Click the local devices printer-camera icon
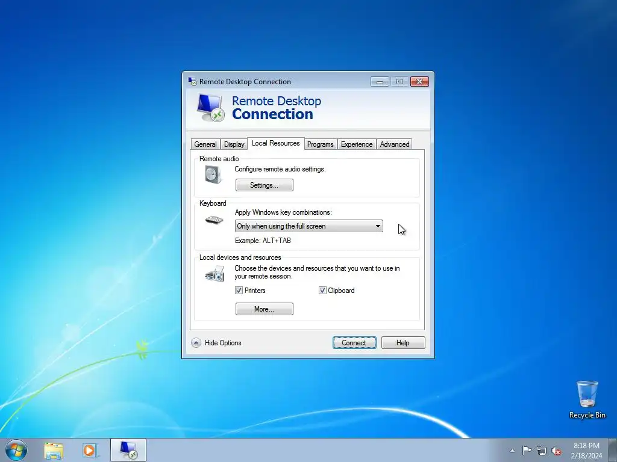The height and width of the screenshot is (462, 617). (215, 274)
